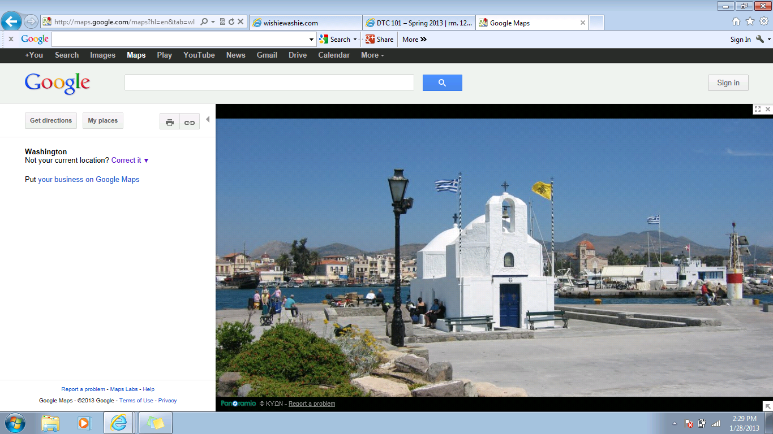Open the IE favorites star icon
773x434 pixels.
click(x=750, y=21)
